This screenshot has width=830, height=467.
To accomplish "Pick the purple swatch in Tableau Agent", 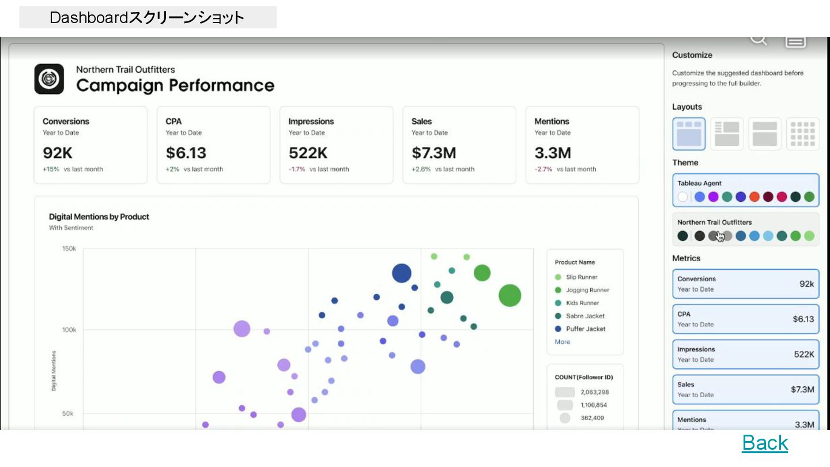I will 714,197.
